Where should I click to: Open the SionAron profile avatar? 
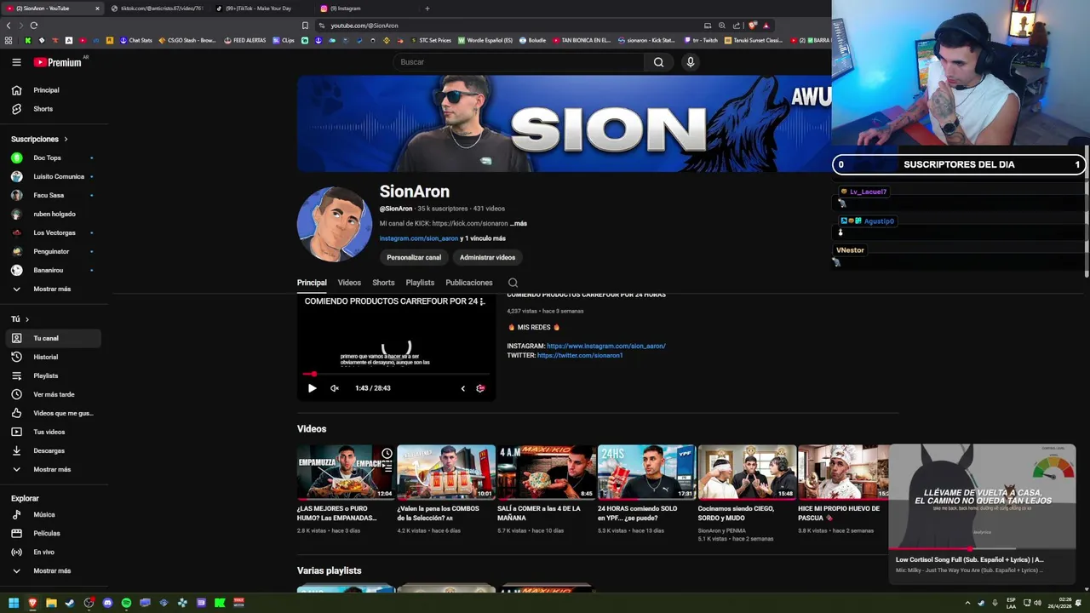click(335, 225)
